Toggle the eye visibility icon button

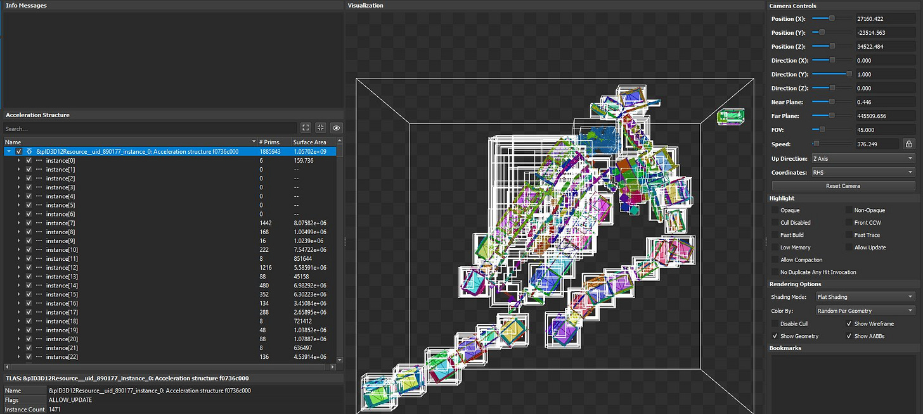tap(336, 128)
